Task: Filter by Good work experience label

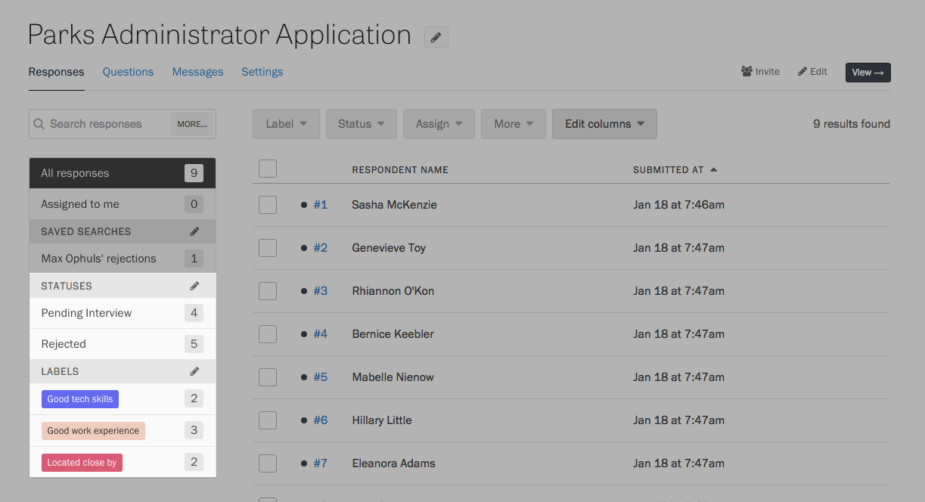Action: [93, 431]
